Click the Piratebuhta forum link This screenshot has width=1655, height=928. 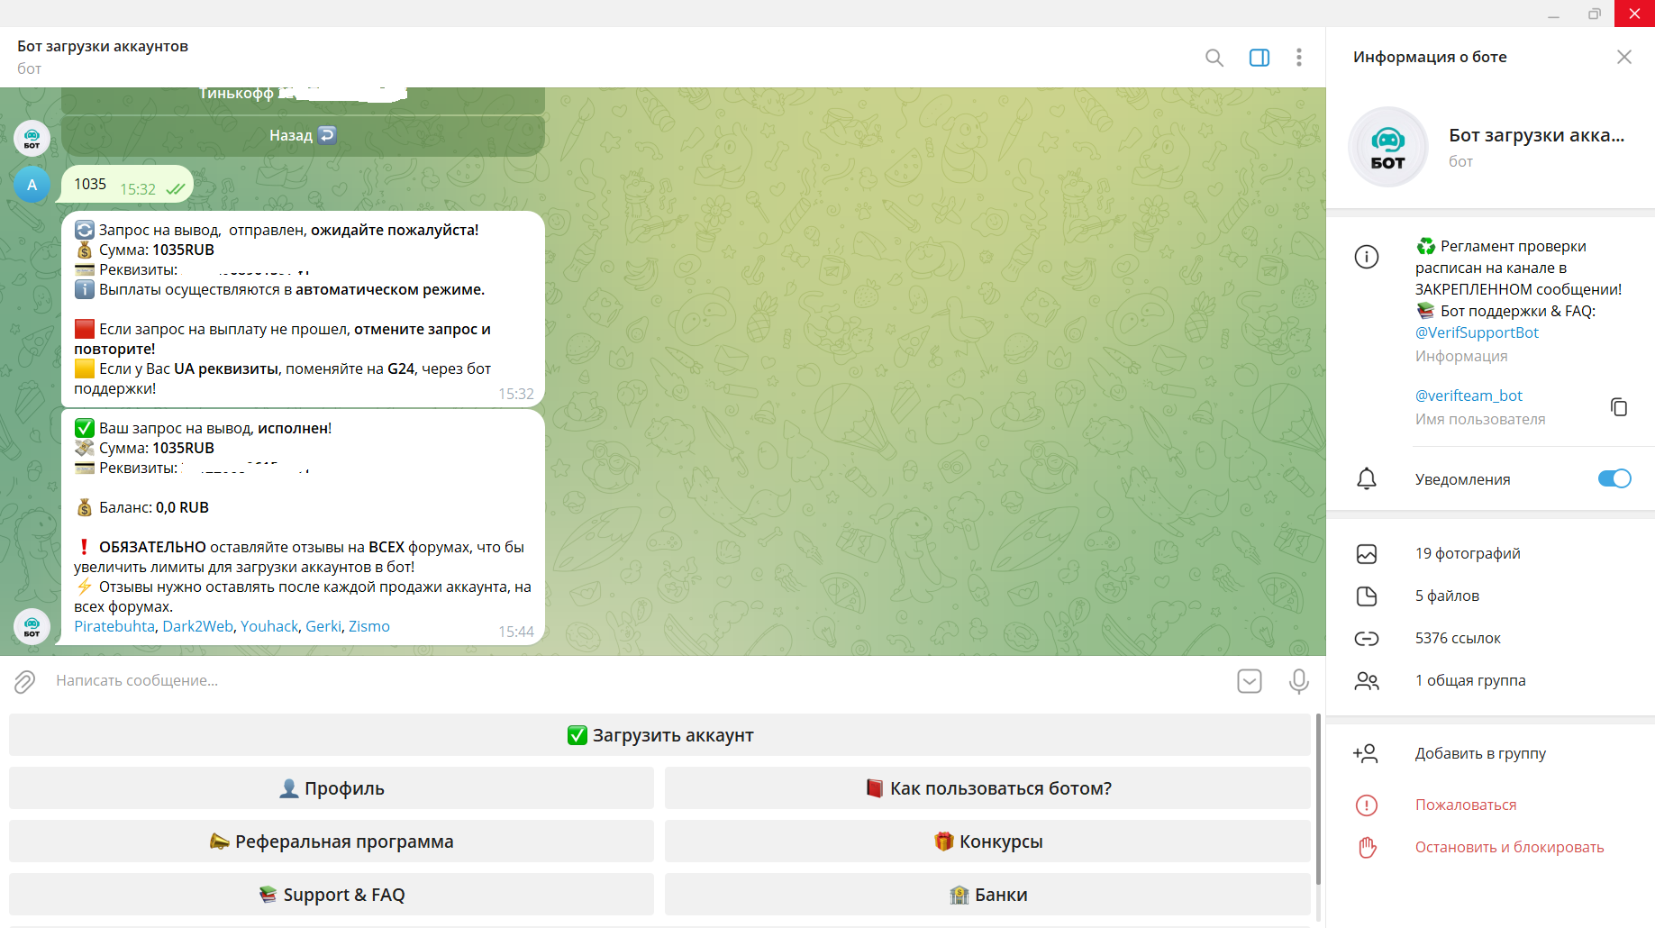(114, 626)
